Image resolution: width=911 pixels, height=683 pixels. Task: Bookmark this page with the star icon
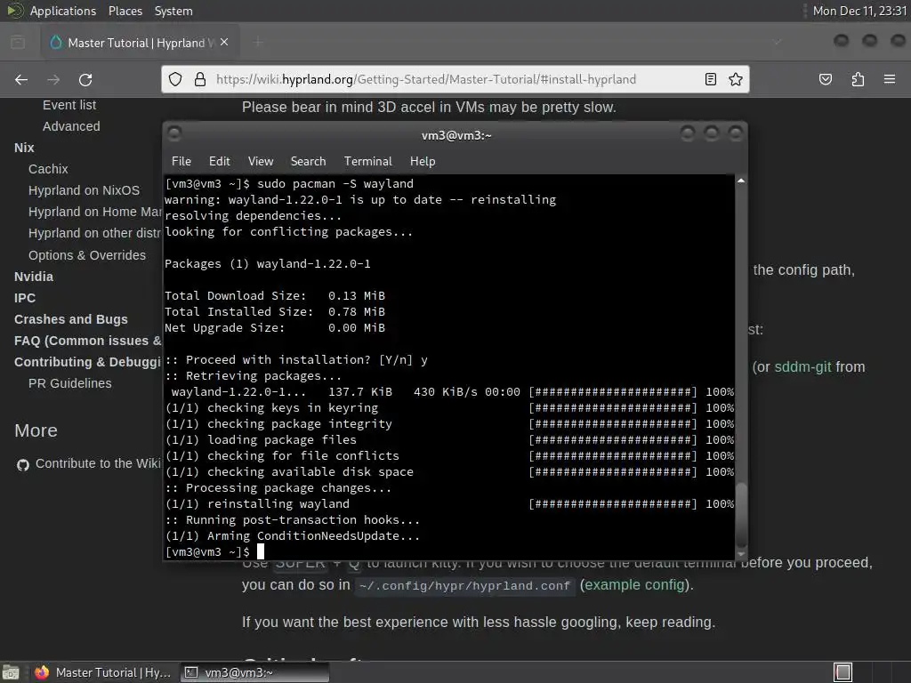pos(736,79)
